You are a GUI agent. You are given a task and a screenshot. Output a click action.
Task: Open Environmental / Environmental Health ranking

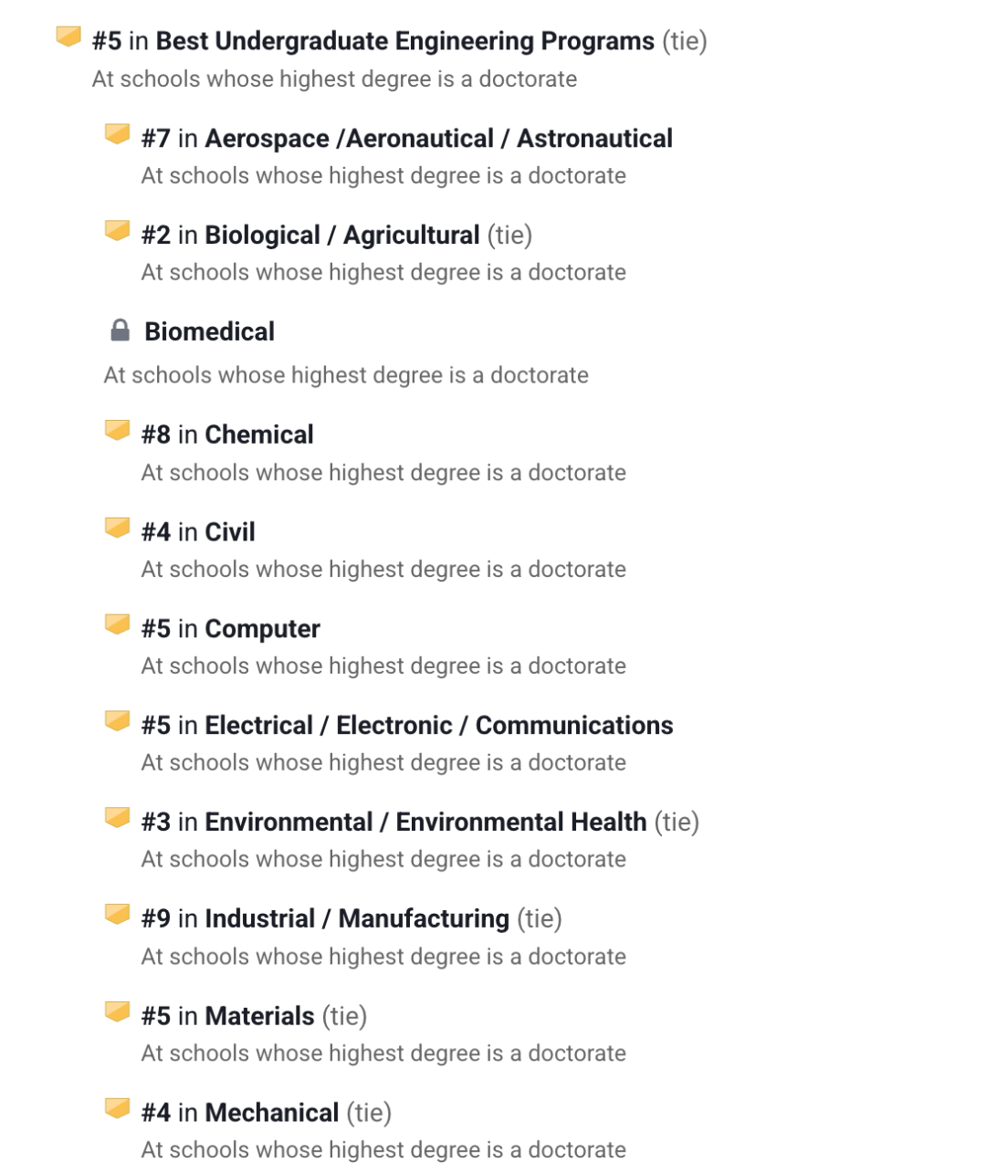425,822
